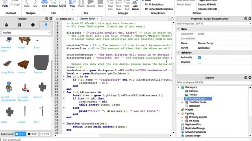Select Camera in Explorer
The width and height of the screenshot is (252, 141).
click(193, 91)
